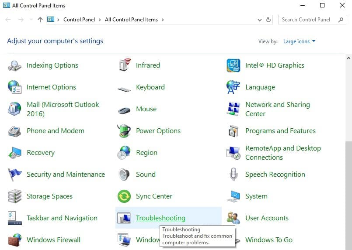
Task: Open the Programs and Features icon
Action: click(234, 131)
